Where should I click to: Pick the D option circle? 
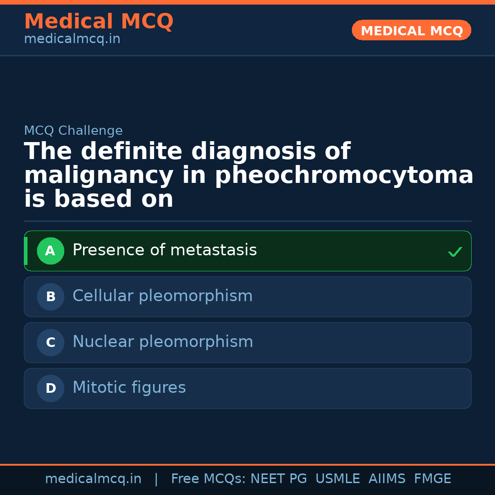50,388
